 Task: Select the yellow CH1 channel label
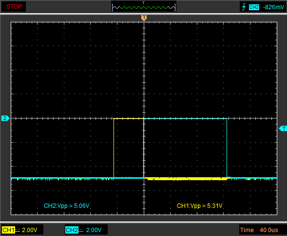(x=8, y=230)
